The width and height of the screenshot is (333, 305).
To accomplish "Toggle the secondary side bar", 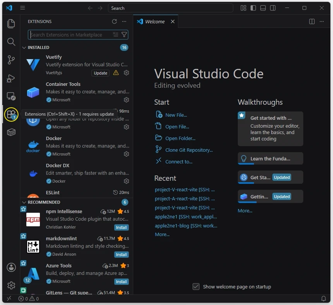I will click(x=273, y=8).
